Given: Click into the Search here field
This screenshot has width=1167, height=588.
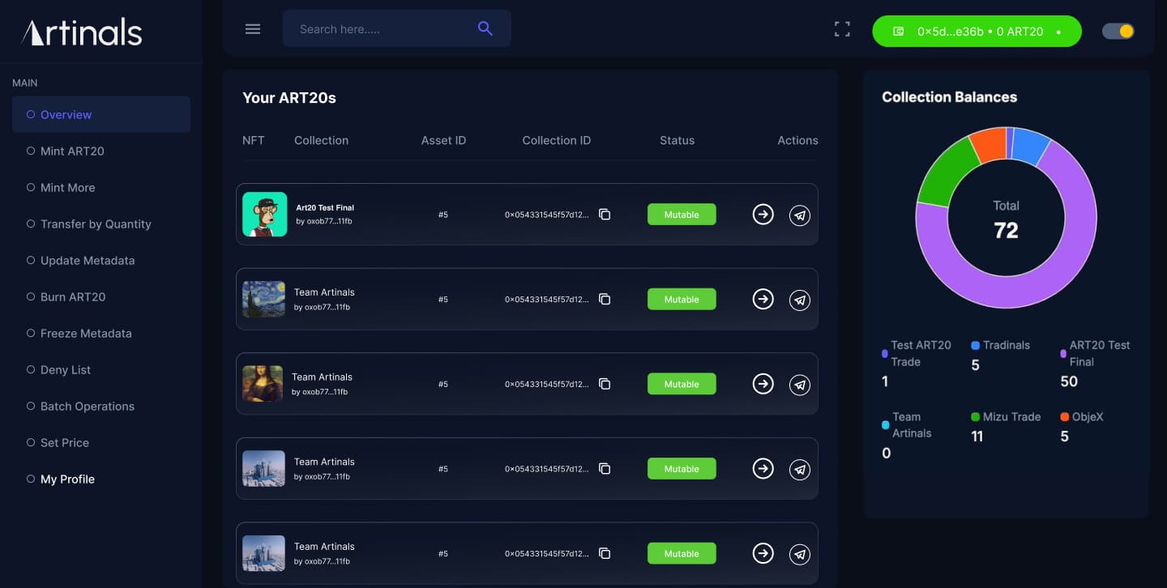Looking at the screenshot, I should point(397,28).
